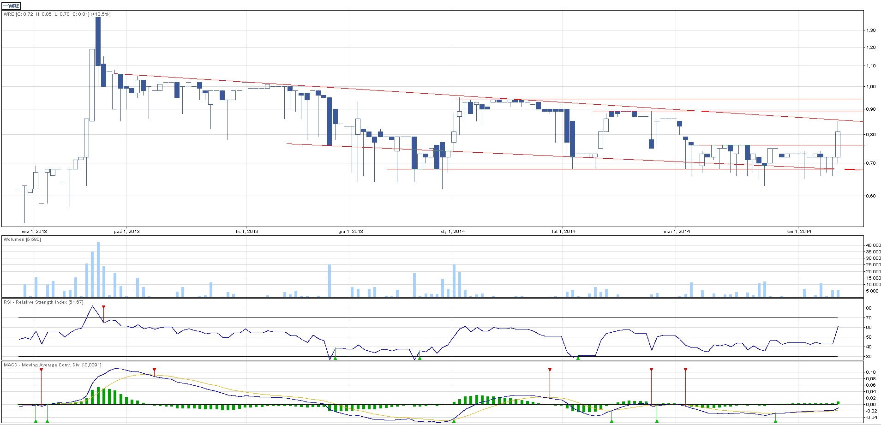
Task: Select red MACD sell marker in October 2013
Action: point(154,370)
